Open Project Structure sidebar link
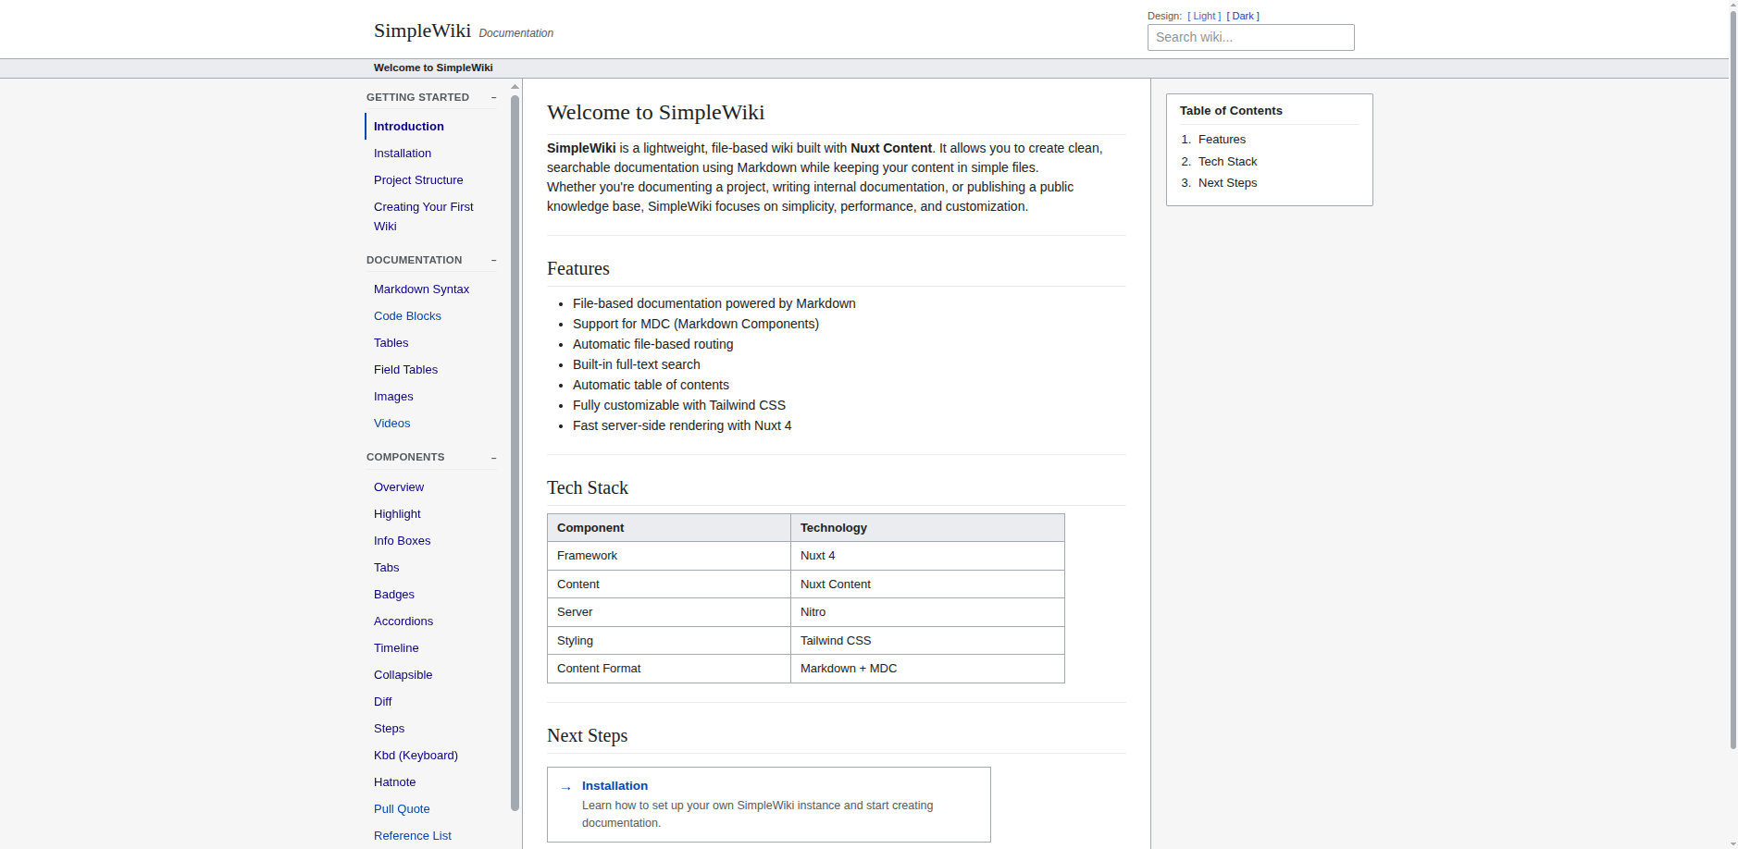Image resolution: width=1738 pixels, height=849 pixels. (418, 180)
